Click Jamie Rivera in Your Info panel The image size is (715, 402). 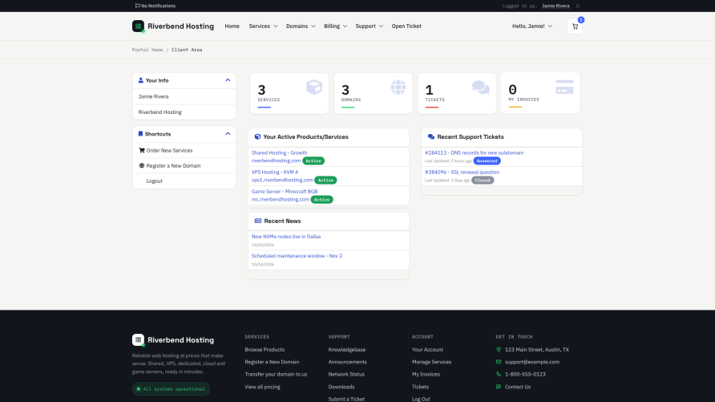coord(184,97)
